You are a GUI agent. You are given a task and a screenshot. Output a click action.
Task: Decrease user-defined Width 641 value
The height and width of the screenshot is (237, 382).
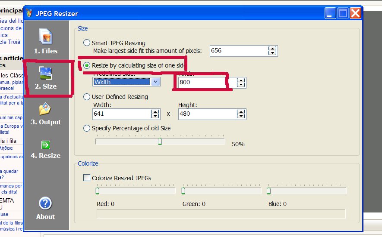point(155,116)
